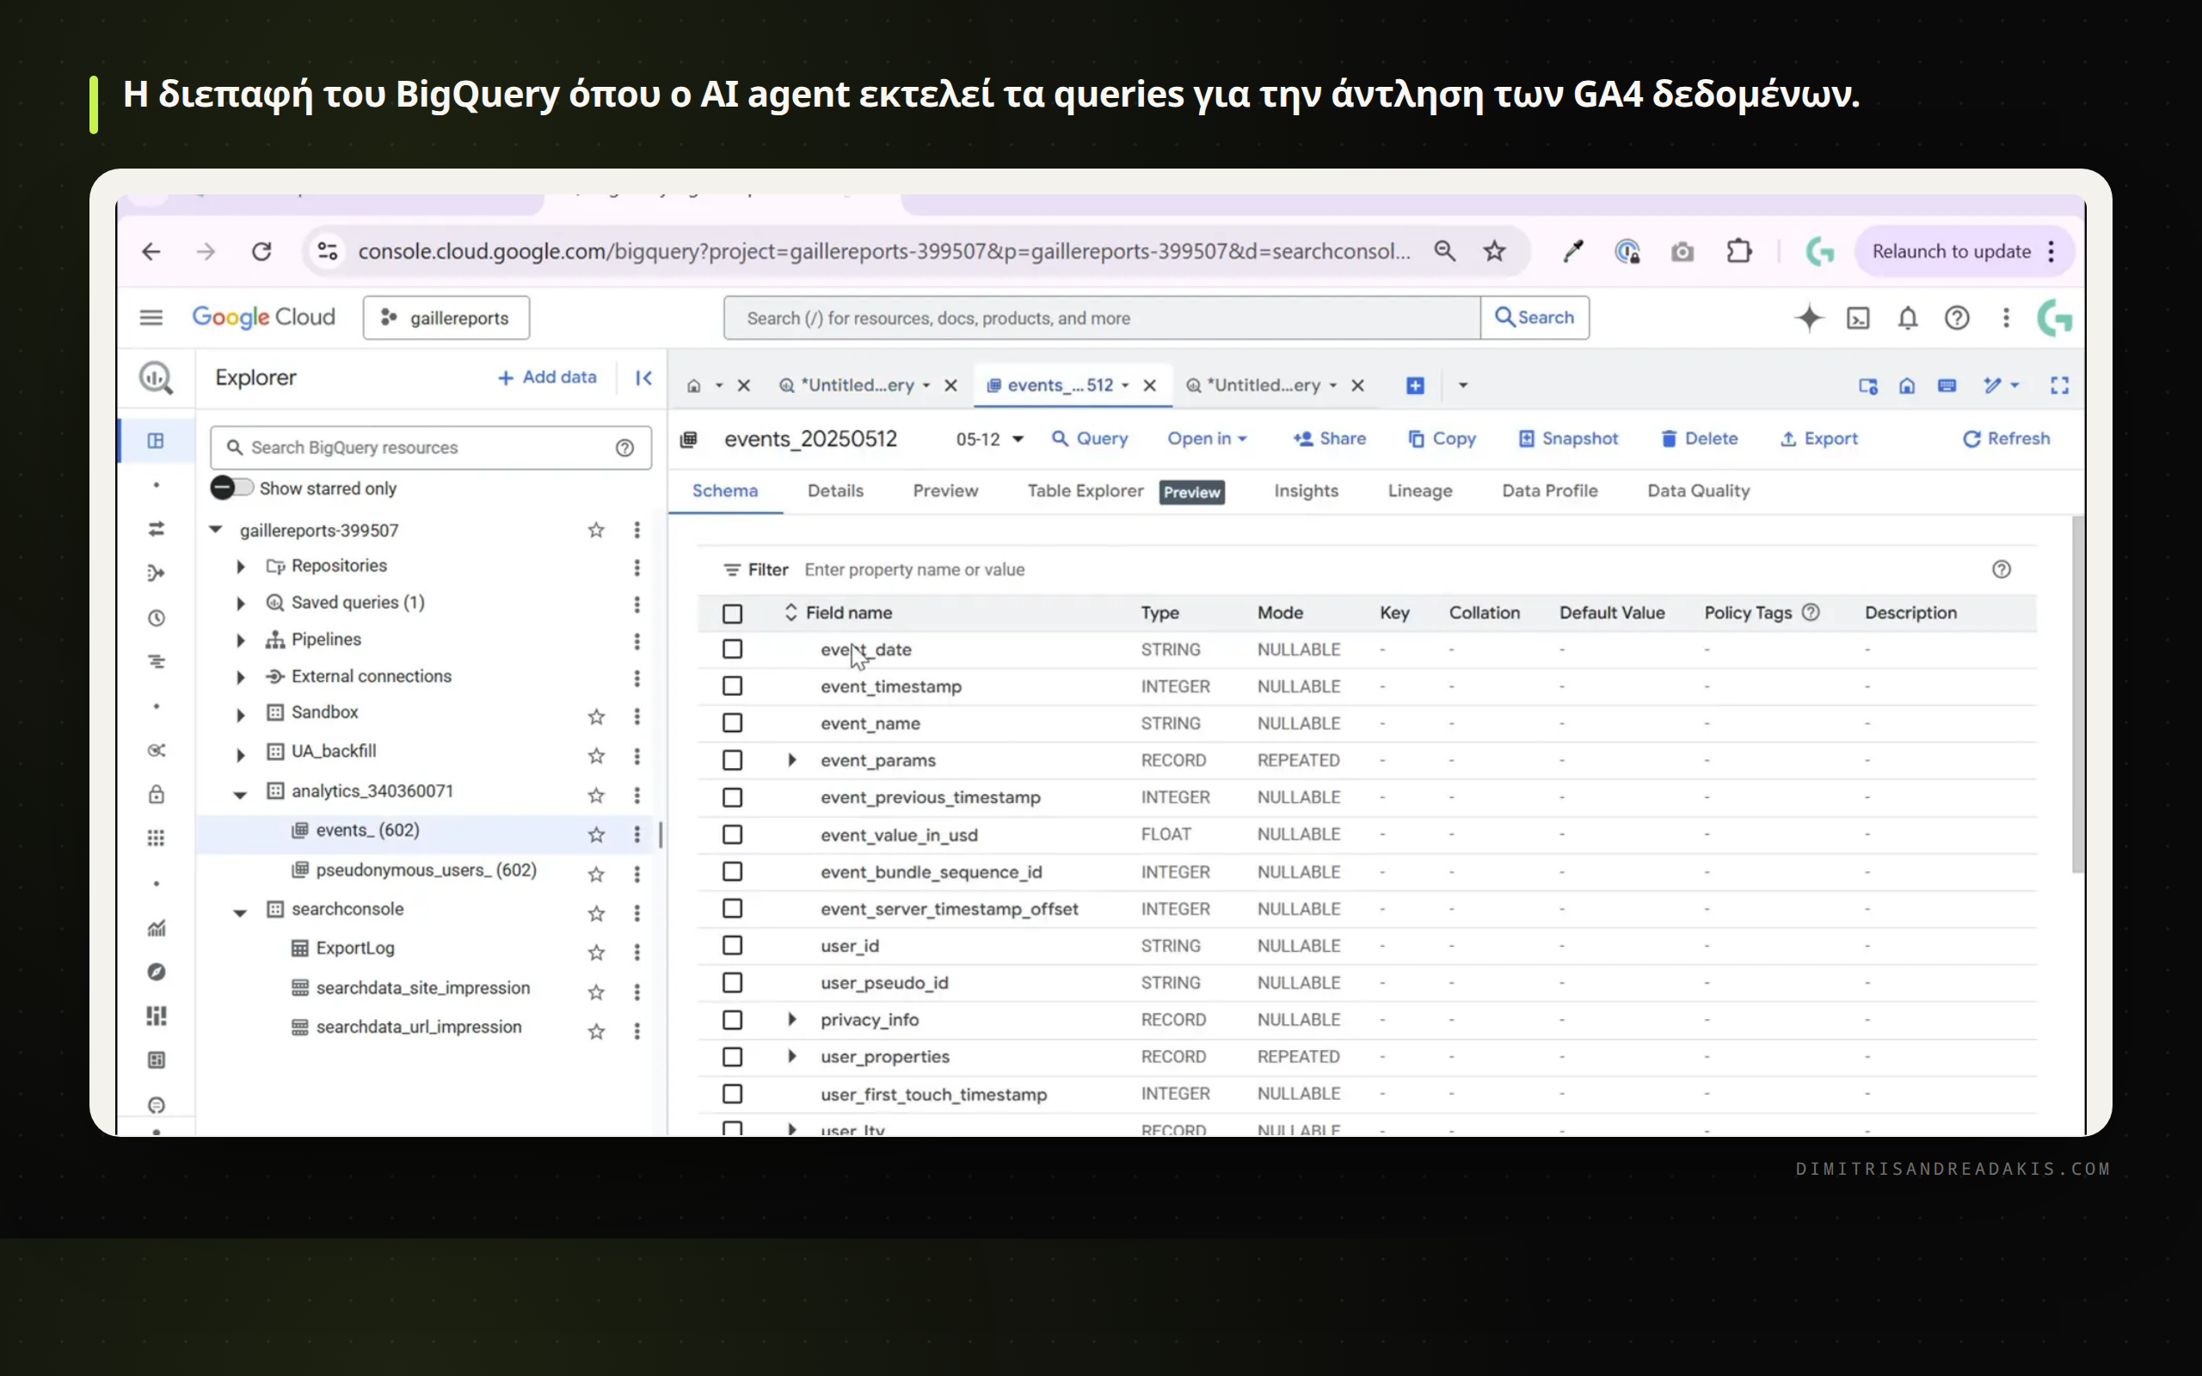
Task: Expand the user_properties record
Action: (x=791, y=1057)
